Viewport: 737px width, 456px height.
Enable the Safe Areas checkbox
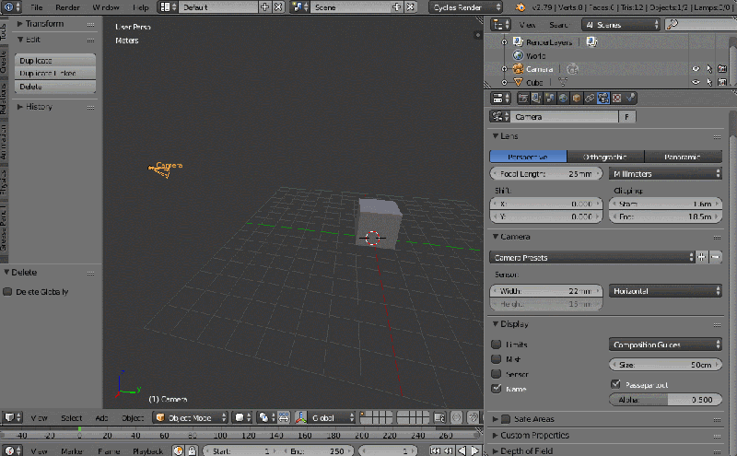[506, 419]
